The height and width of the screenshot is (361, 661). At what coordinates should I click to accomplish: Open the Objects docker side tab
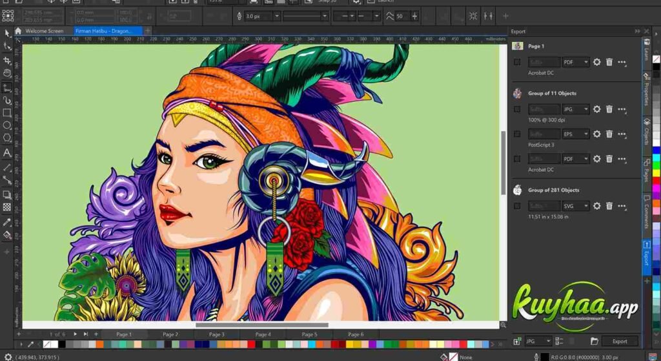646,132
